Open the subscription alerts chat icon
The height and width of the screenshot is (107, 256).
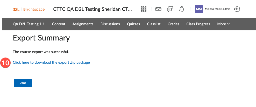pos(170,9)
